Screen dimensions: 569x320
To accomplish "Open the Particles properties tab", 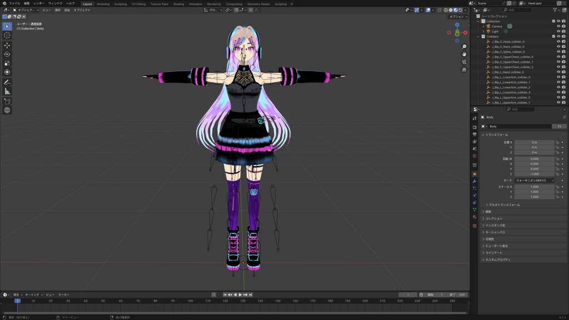I will [x=475, y=188].
